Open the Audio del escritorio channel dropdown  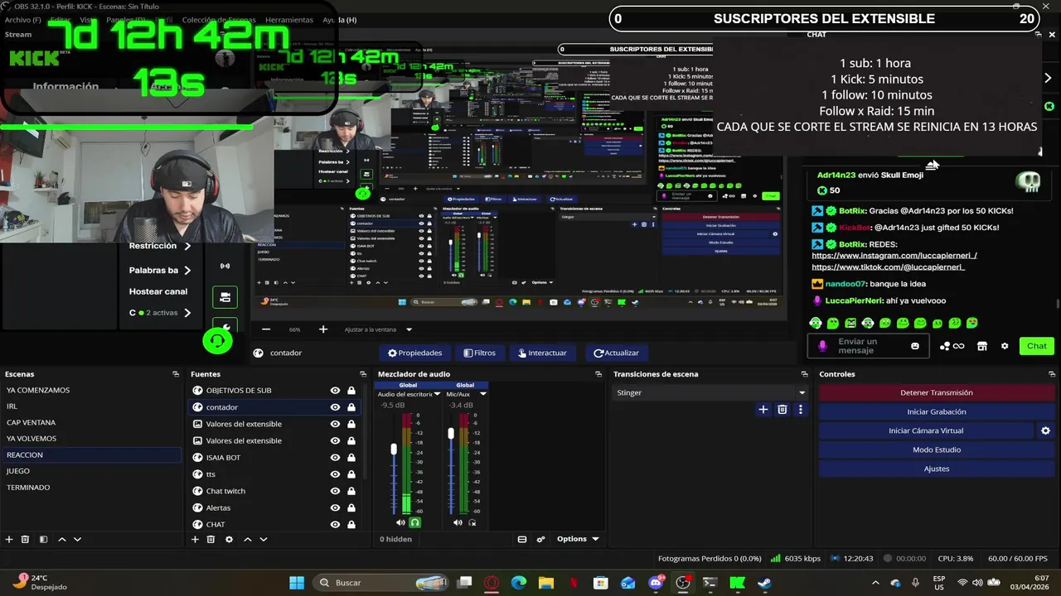(437, 394)
